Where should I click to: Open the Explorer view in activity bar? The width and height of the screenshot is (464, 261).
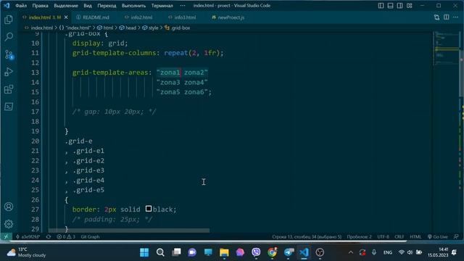pyautogui.click(x=9, y=20)
